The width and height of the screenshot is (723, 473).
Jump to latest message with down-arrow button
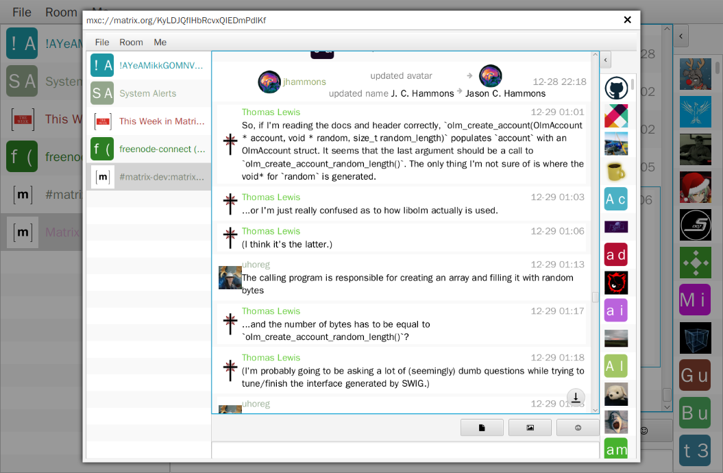click(x=576, y=397)
